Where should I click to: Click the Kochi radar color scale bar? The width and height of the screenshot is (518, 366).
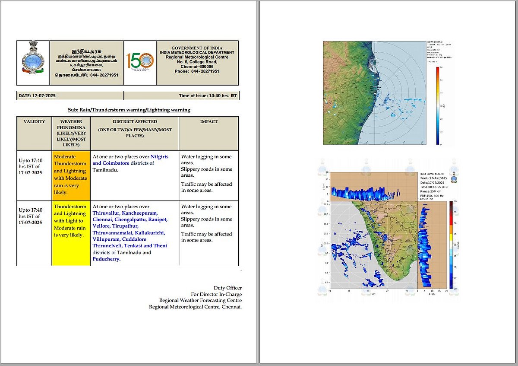(451, 245)
